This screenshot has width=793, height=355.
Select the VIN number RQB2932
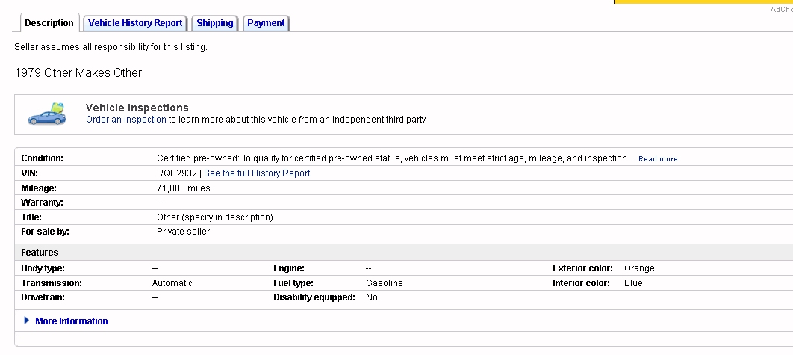point(176,173)
